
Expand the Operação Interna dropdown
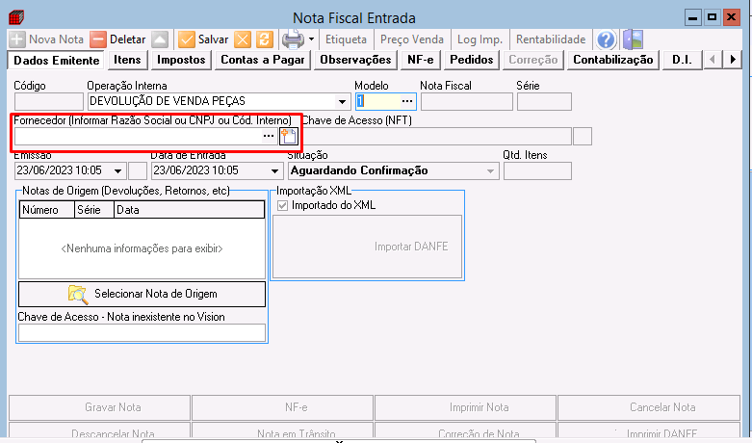[342, 102]
